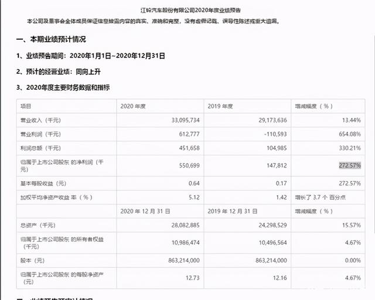Click value 550,699

point(189,166)
